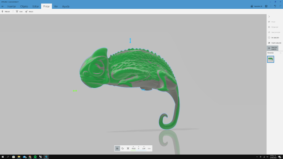Redo the last action
Image resolution: width=283 pixels, height=159 pixels.
280,6
